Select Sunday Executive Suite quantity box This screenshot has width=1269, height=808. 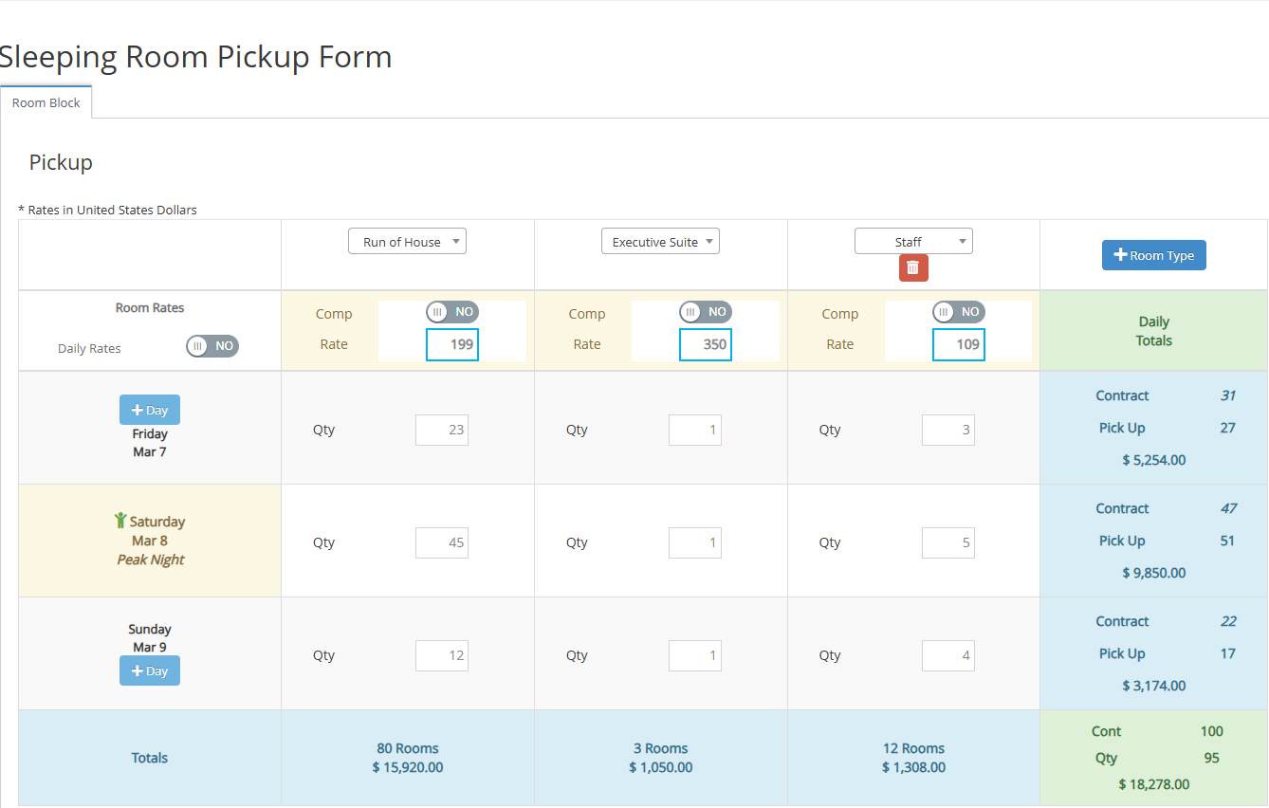[x=695, y=655]
